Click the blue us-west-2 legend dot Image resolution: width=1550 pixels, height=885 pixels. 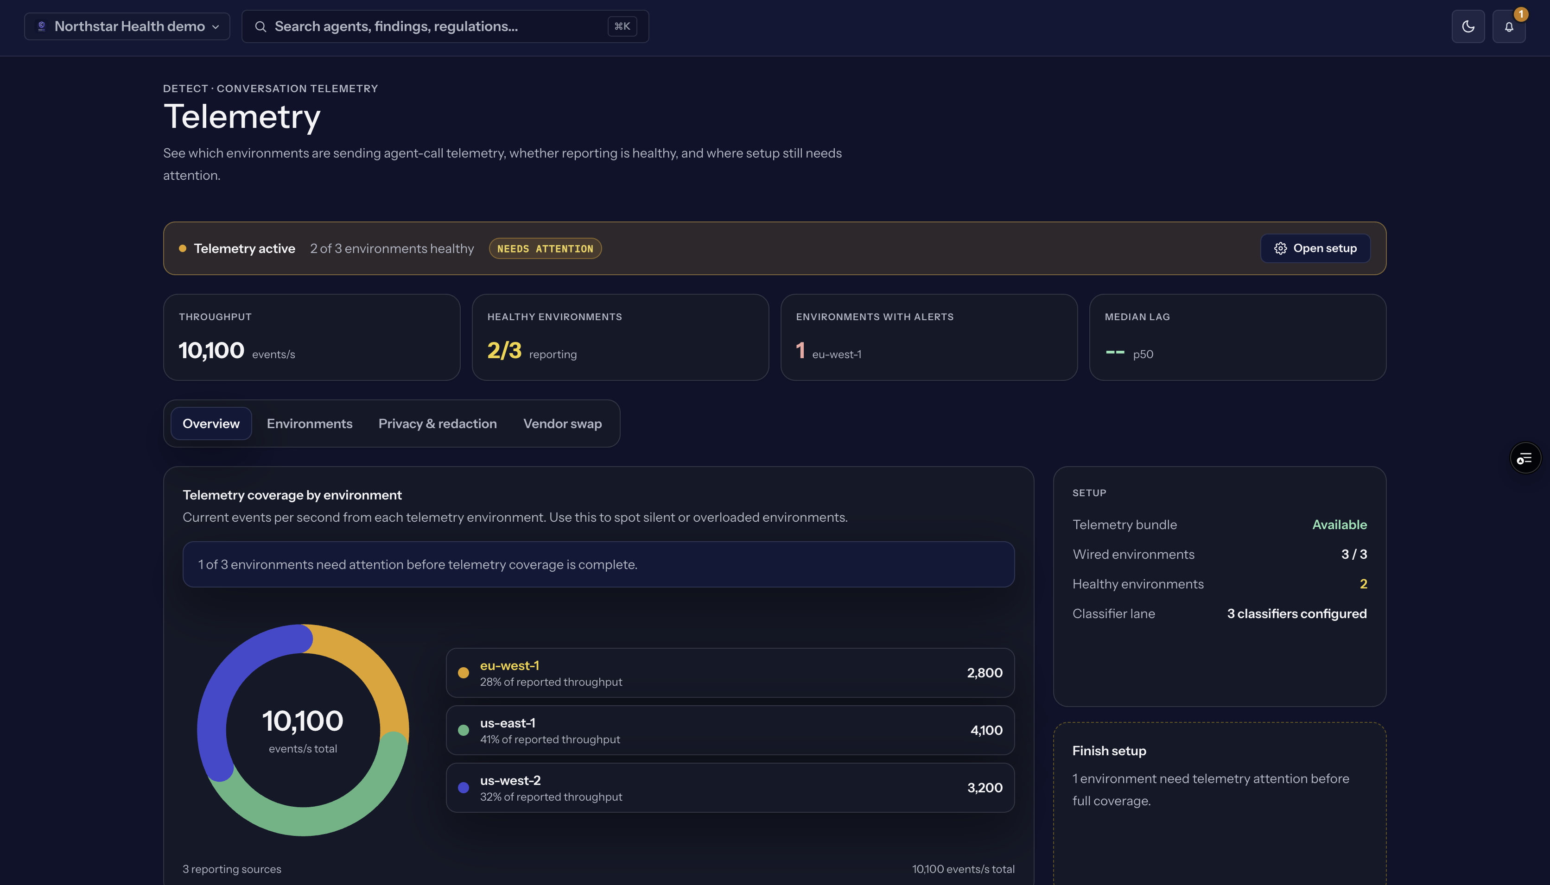pyautogui.click(x=463, y=788)
